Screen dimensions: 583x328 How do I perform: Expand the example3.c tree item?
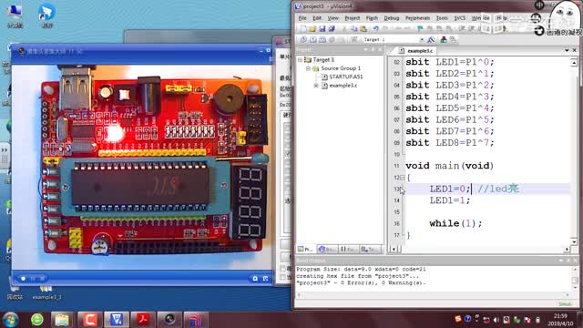[316, 86]
